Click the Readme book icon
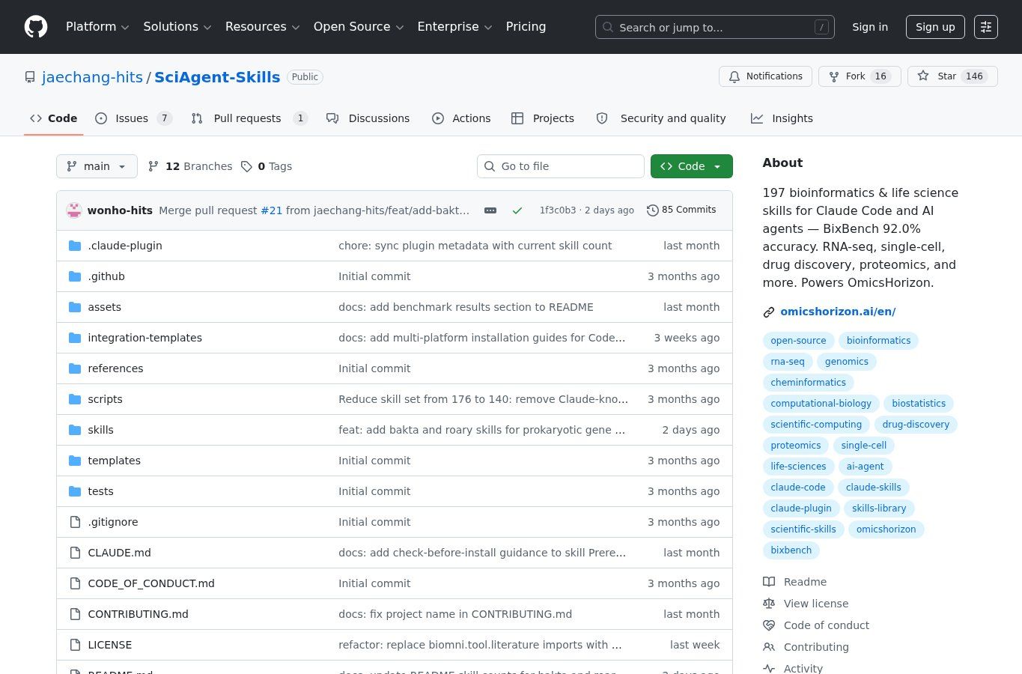Image resolution: width=1022 pixels, height=674 pixels. point(769,582)
